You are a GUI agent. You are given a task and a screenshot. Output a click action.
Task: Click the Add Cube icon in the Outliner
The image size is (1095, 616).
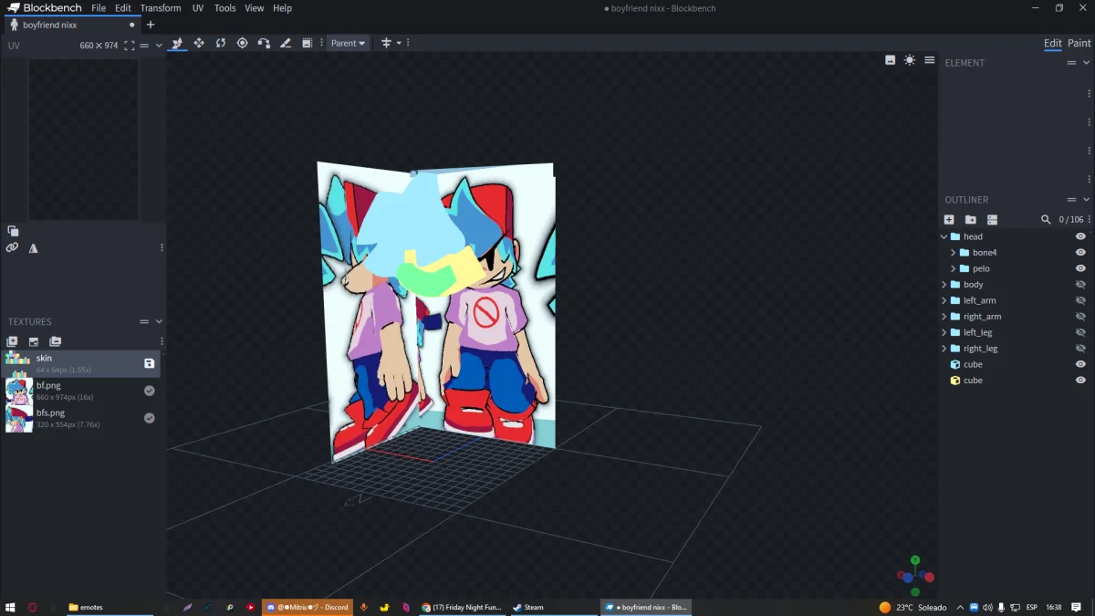click(949, 220)
